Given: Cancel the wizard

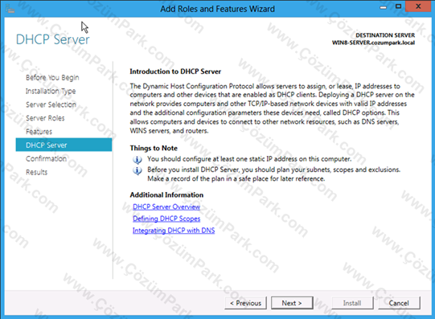Looking at the screenshot, I should [x=399, y=303].
